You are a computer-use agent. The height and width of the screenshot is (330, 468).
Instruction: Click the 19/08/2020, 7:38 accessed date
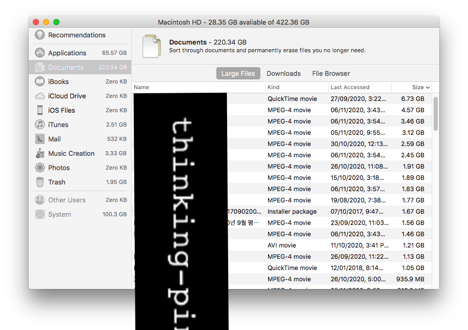(x=358, y=200)
